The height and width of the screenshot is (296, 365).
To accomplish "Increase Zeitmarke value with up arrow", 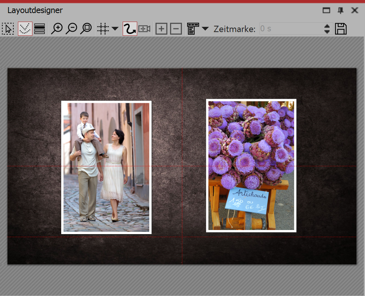I will (327, 26).
